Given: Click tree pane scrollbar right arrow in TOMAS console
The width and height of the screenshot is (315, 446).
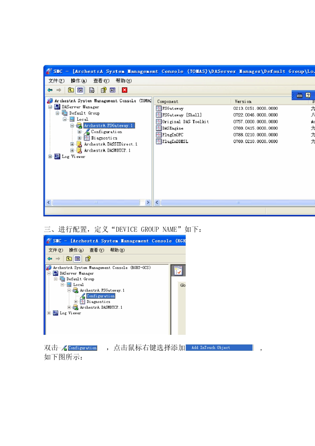Looking at the screenshot, I should (x=148, y=202).
